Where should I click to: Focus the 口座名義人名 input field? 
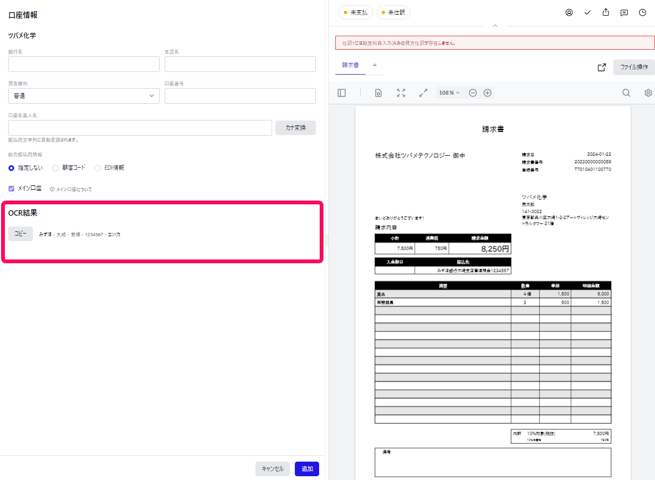coord(140,128)
